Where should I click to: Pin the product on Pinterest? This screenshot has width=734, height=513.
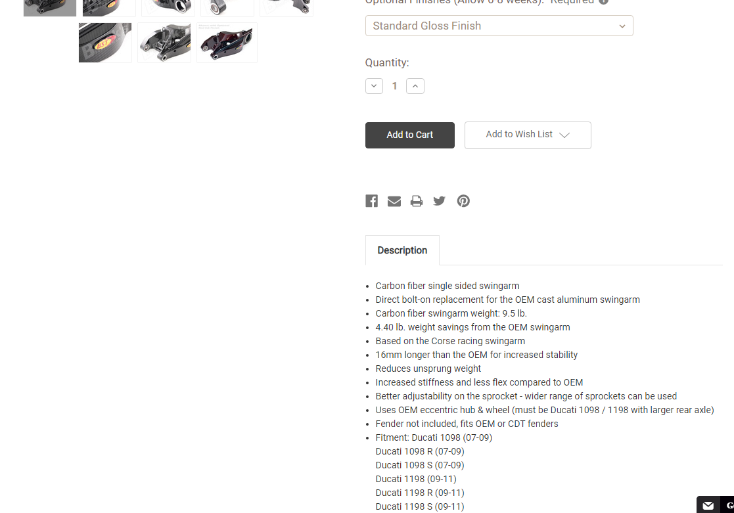(463, 201)
